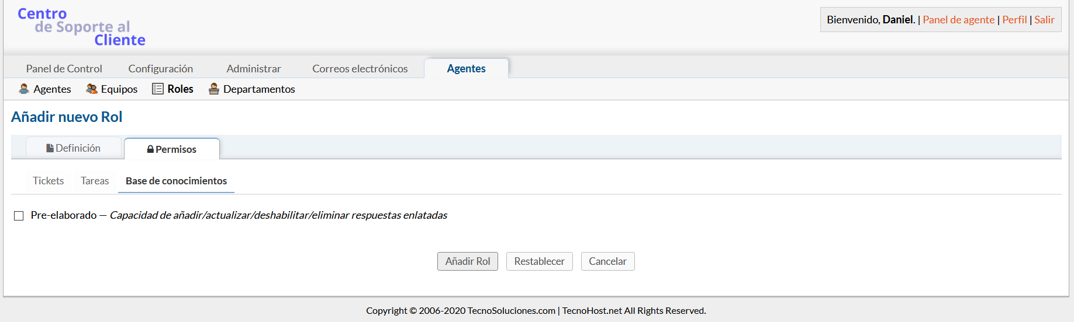Screen dimensions: 1074x322
Task: Log out using the Salir link
Action: (x=1044, y=20)
